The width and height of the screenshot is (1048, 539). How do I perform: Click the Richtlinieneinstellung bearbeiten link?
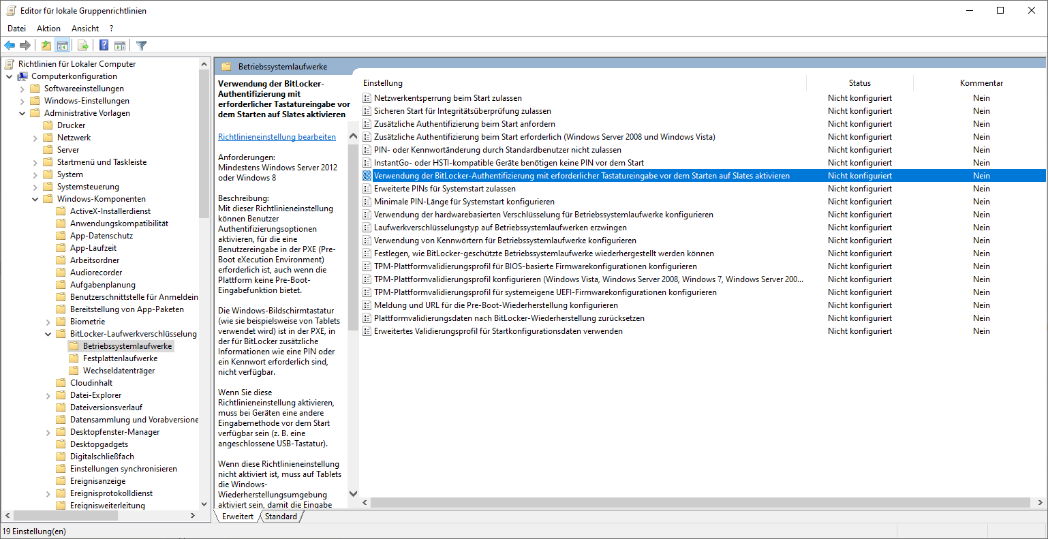277,136
